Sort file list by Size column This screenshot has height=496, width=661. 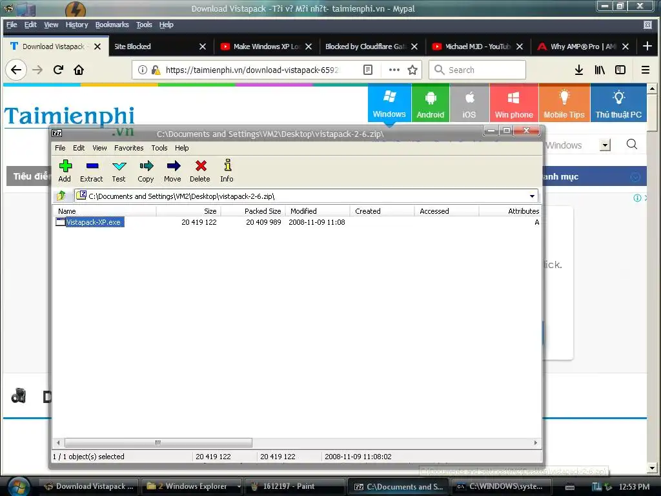pos(188,211)
